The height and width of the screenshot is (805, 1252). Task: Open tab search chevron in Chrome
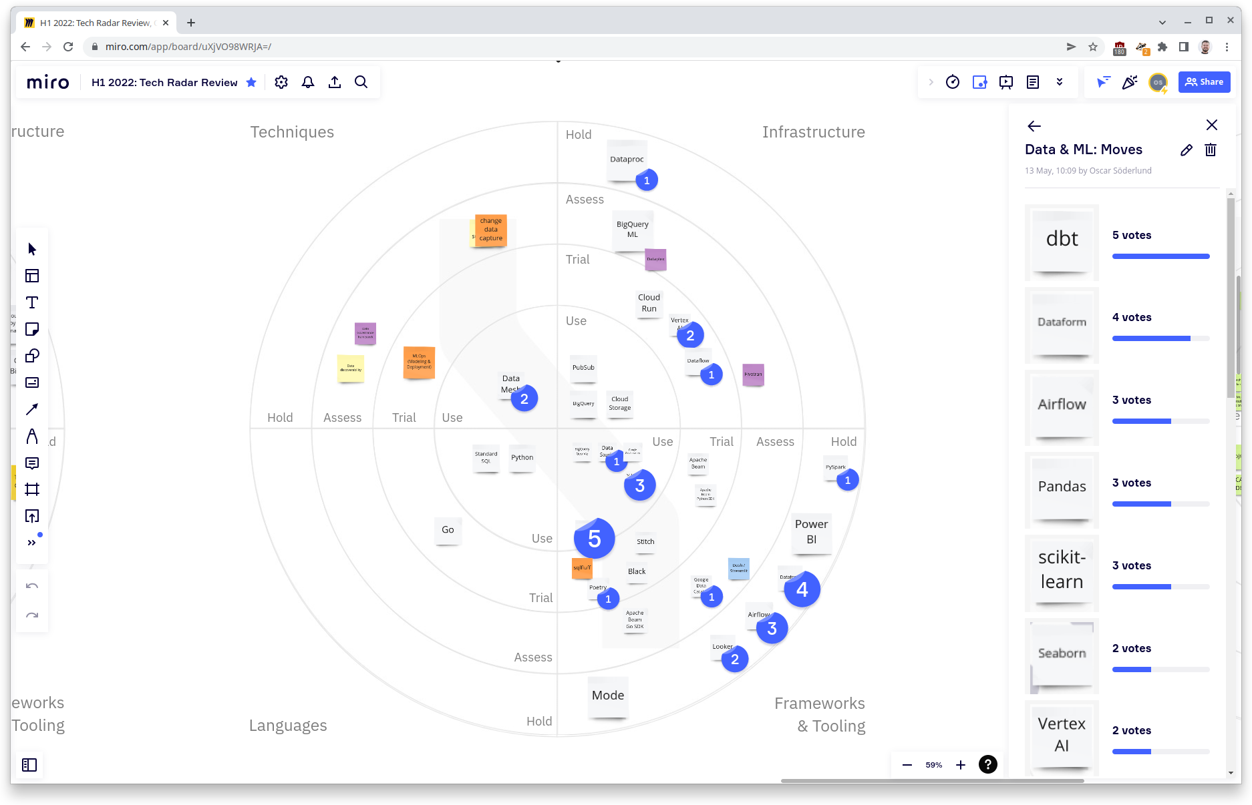[x=1162, y=22]
